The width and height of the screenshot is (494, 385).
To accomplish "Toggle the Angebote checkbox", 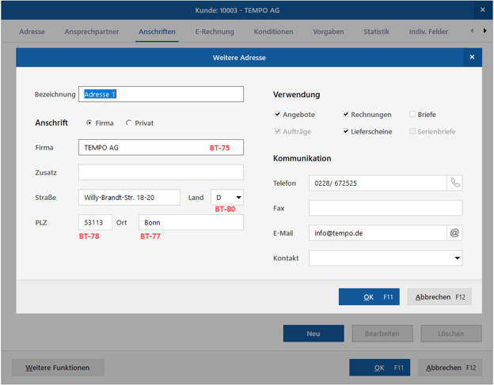I will (277, 115).
